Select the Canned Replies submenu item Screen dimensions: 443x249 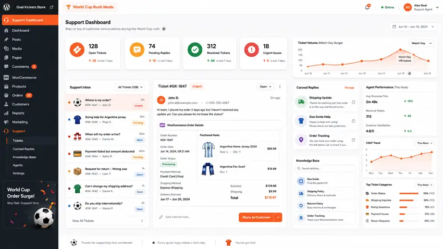tap(23, 149)
